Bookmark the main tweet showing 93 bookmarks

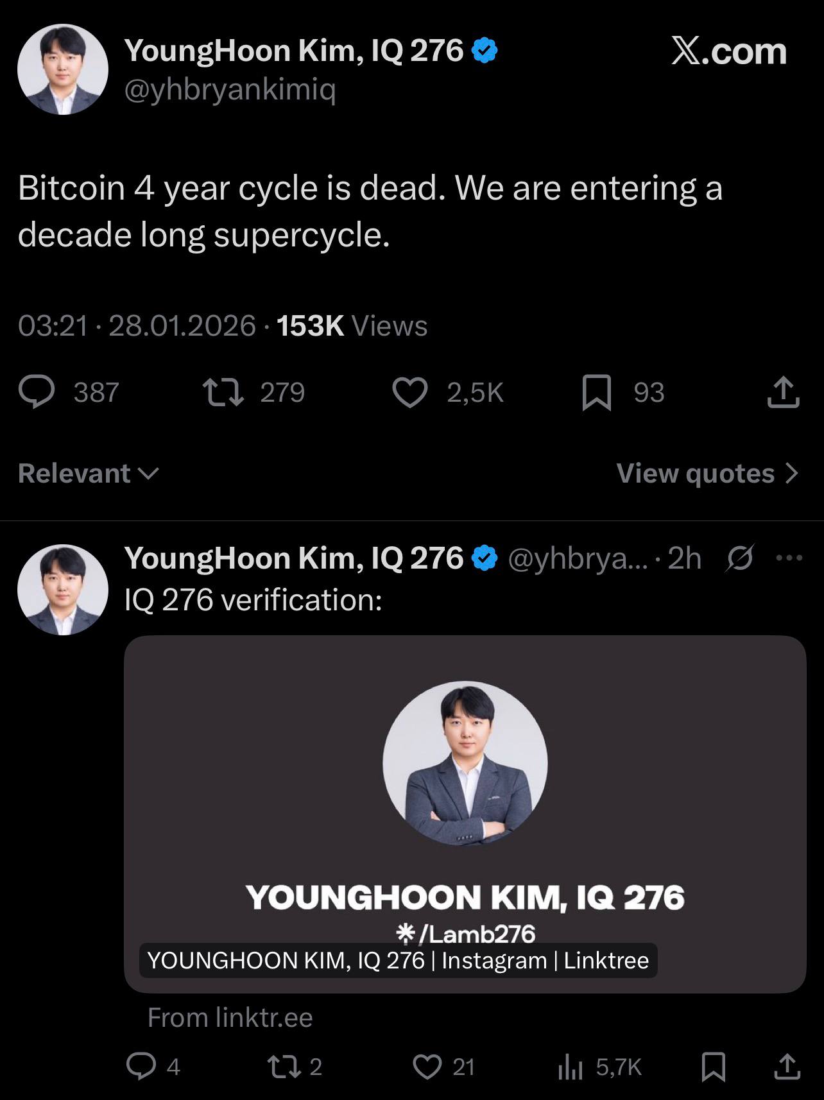point(596,392)
